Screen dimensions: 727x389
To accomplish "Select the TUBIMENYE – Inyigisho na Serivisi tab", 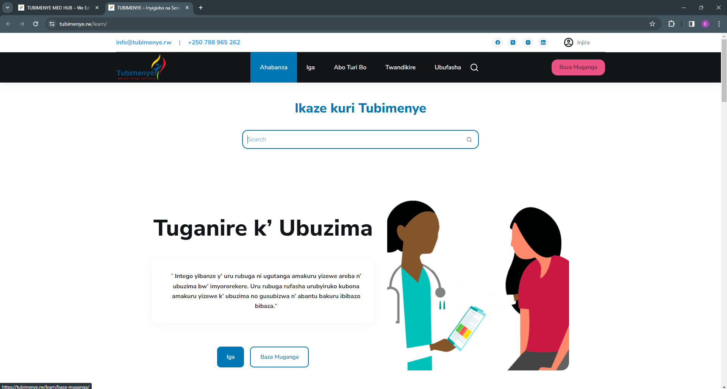I will [x=149, y=8].
